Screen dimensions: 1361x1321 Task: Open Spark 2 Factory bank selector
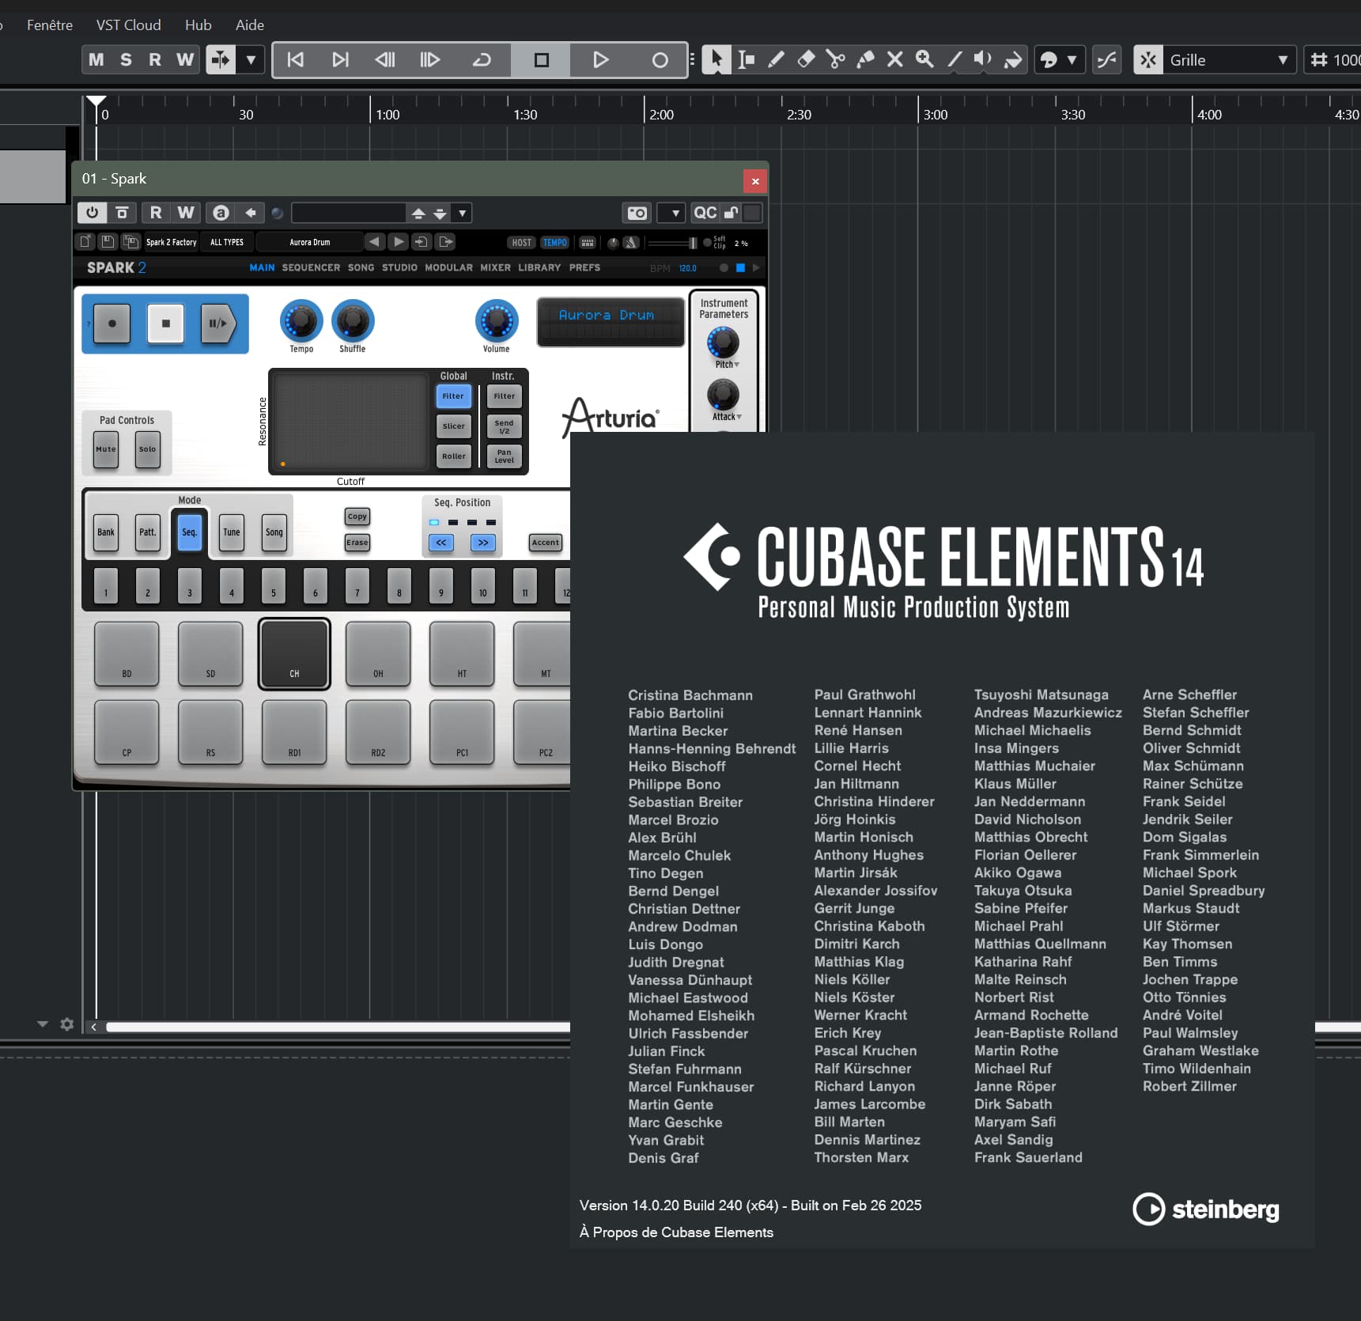(x=171, y=242)
